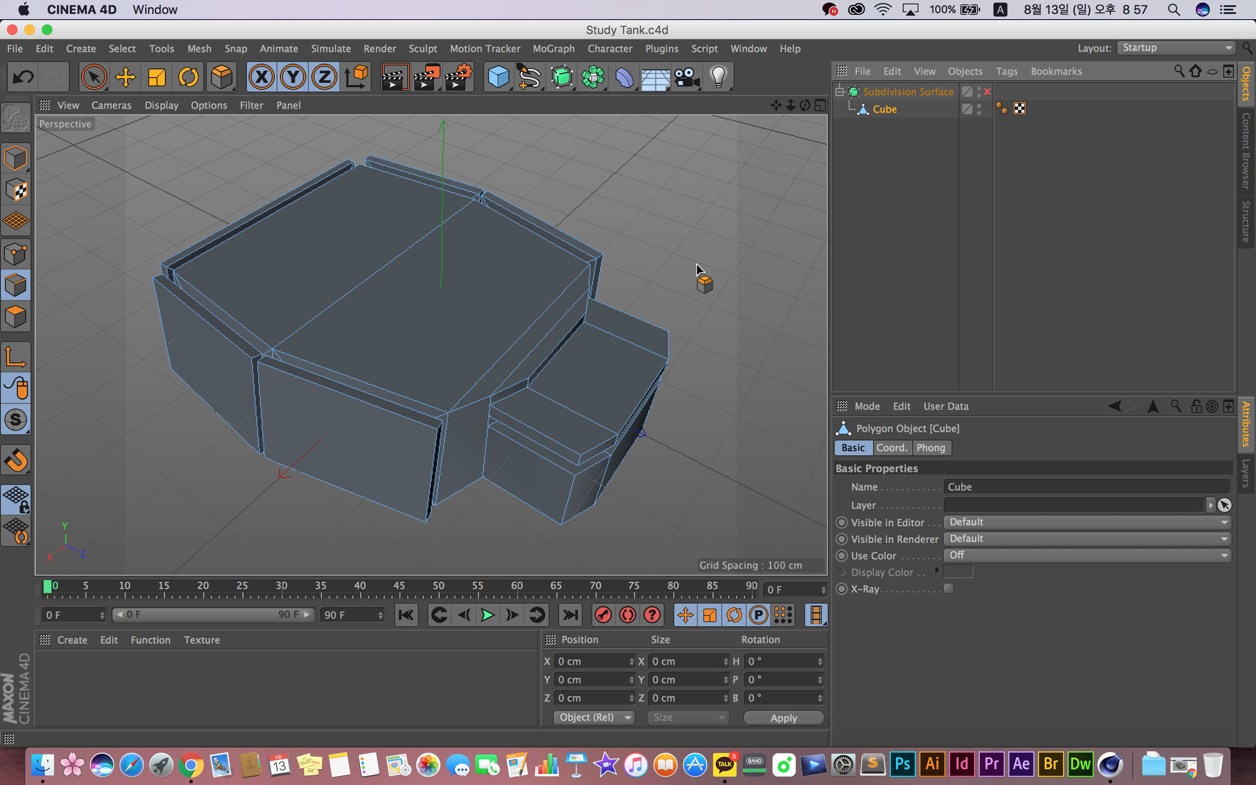1256x785 pixels.
Task: Add a Light object
Action: coord(719,77)
